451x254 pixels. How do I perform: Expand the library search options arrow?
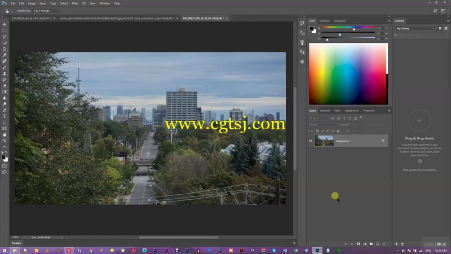coord(446,35)
